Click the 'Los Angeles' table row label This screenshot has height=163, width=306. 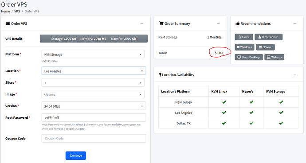point(184,113)
